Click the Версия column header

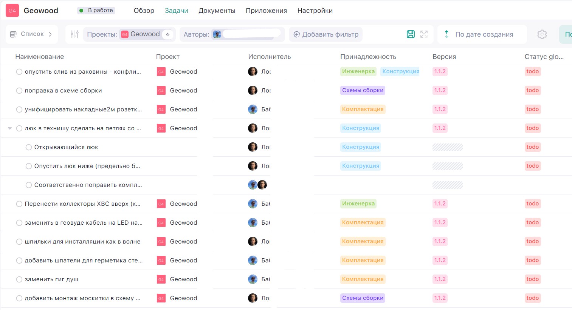coord(444,57)
